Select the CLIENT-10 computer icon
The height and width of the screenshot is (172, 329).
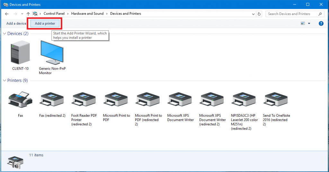(20, 52)
